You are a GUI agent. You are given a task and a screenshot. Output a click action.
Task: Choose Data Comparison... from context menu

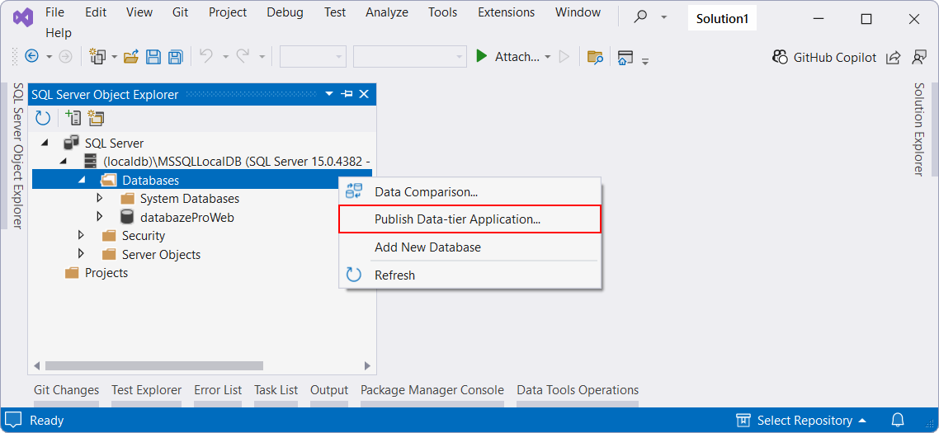pos(470,192)
